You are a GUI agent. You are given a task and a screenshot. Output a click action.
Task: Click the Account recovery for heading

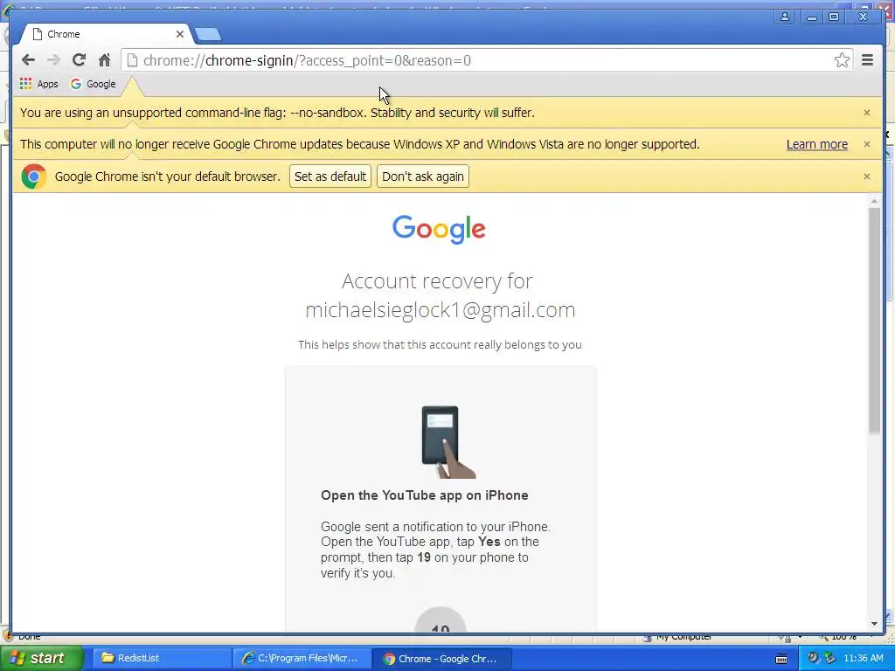click(x=437, y=281)
